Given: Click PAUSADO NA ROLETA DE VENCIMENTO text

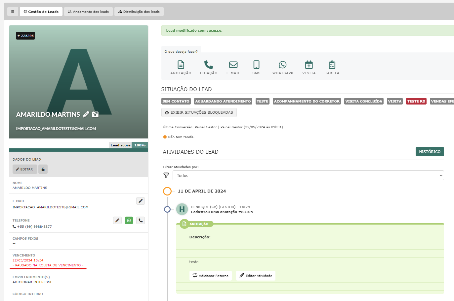Looking at the screenshot, I should (48, 265).
